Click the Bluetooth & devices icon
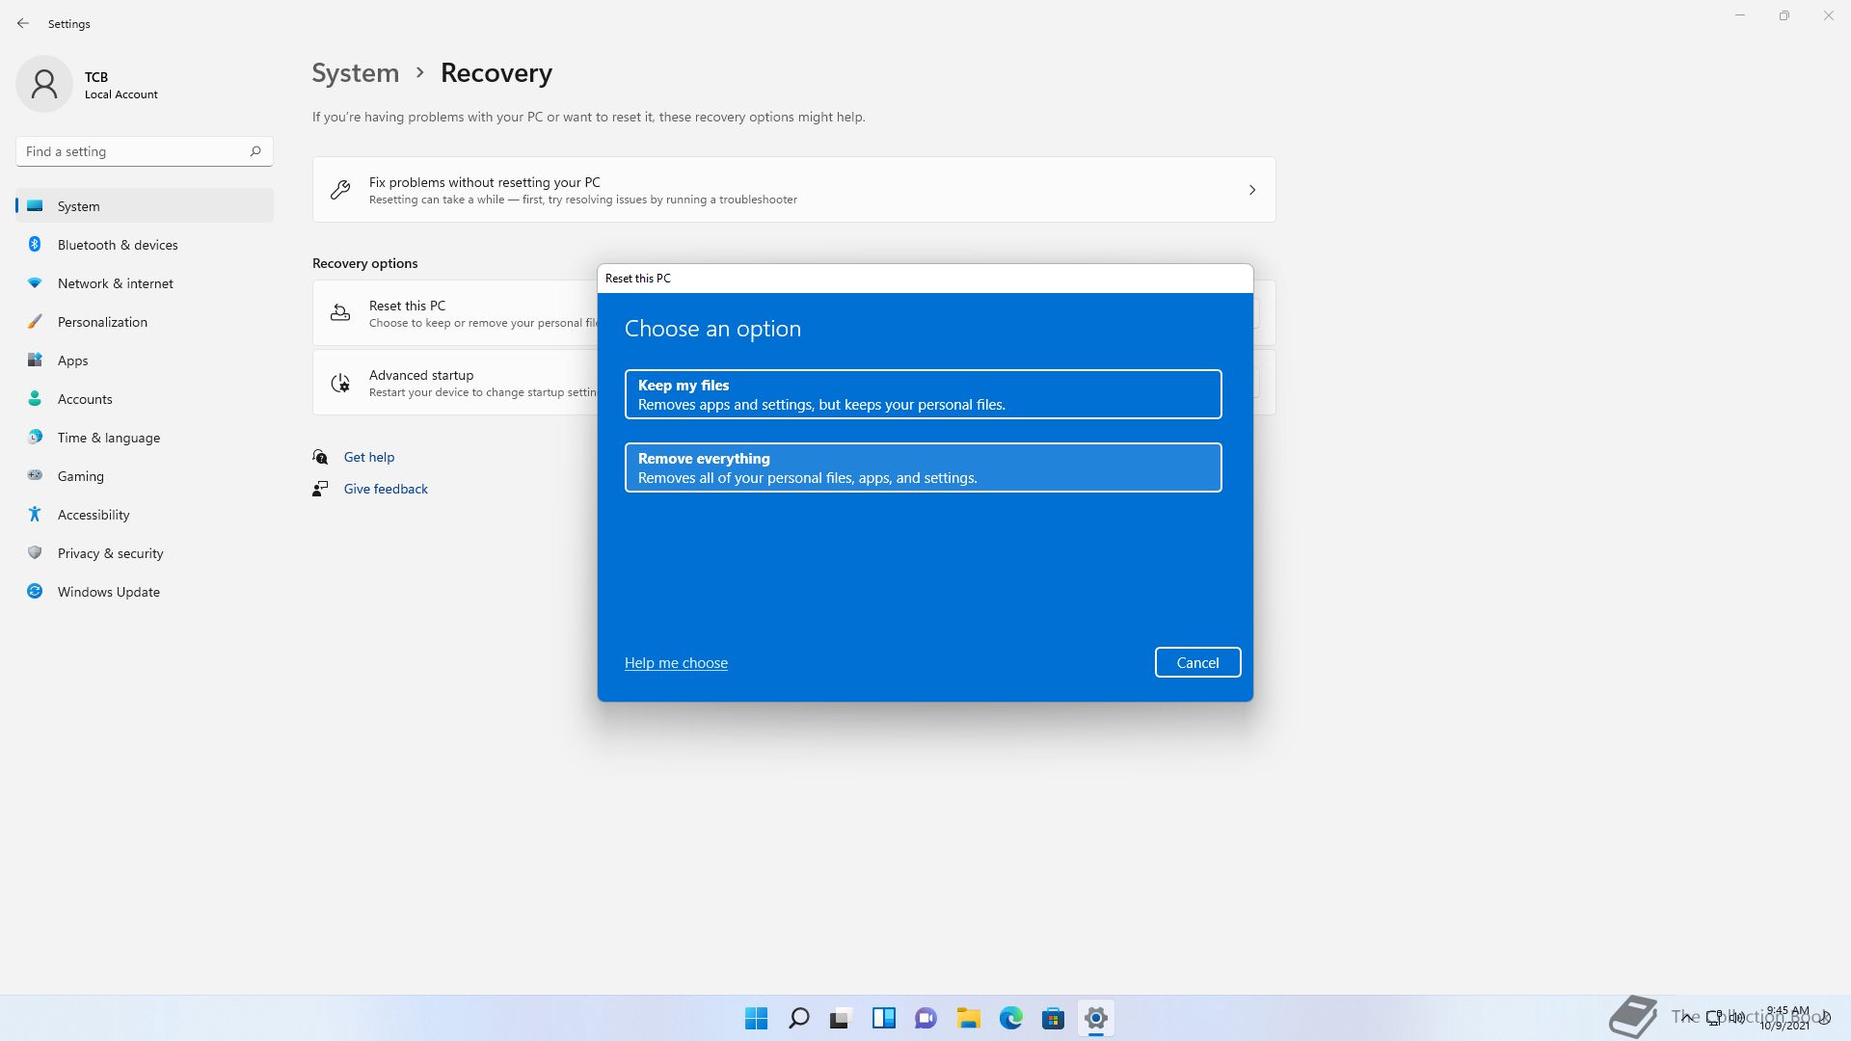 point(35,245)
